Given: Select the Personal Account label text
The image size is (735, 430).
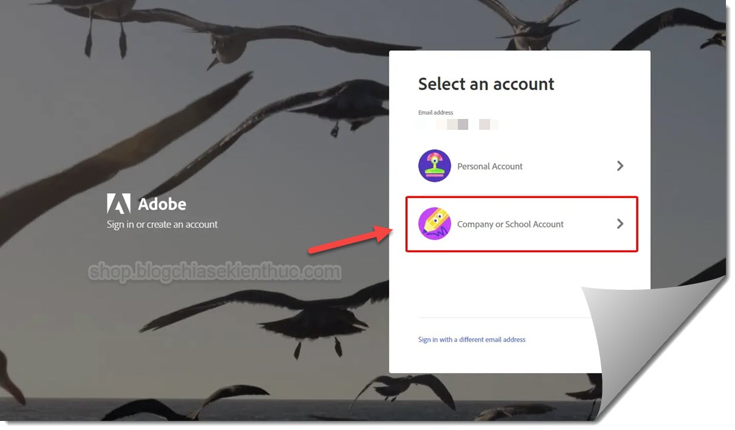Looking at the screenshot, I should click(x=489, y=166).
